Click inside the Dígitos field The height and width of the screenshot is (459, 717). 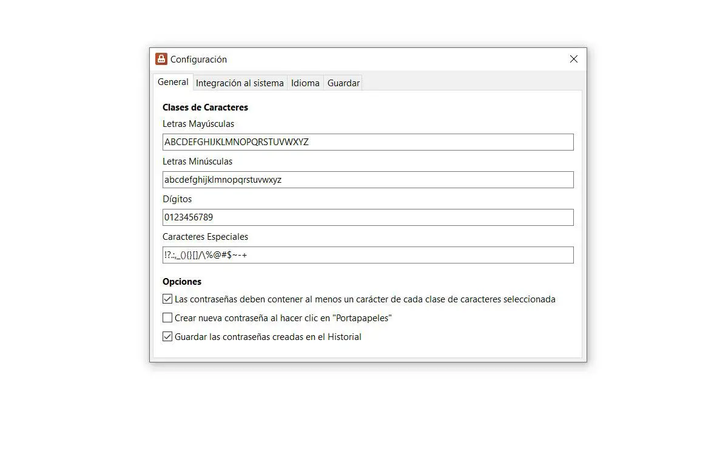tap(368, 217)
